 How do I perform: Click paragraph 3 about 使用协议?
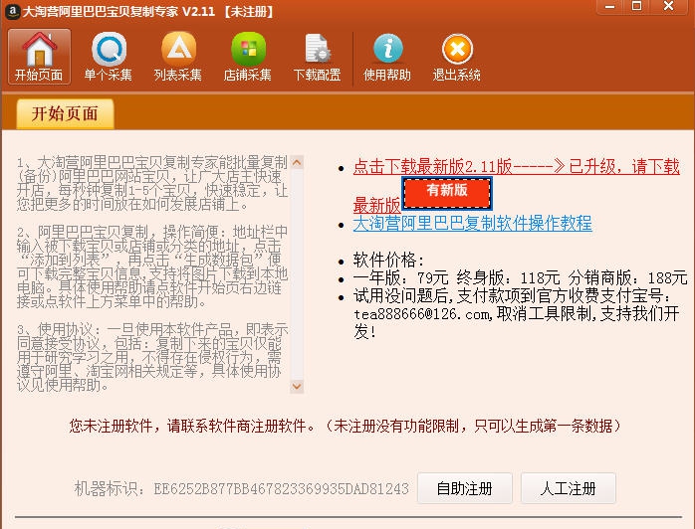(152, 357)
